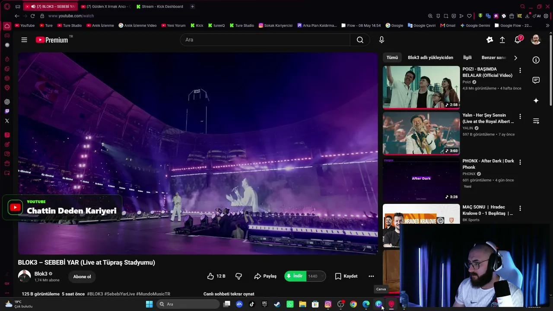Open Steam from the taskbar
The height and width of the screenshot is (311, 553).
tap(277, 304)
